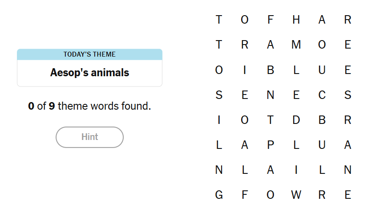Click the Hint button

(x=89, y=137)
